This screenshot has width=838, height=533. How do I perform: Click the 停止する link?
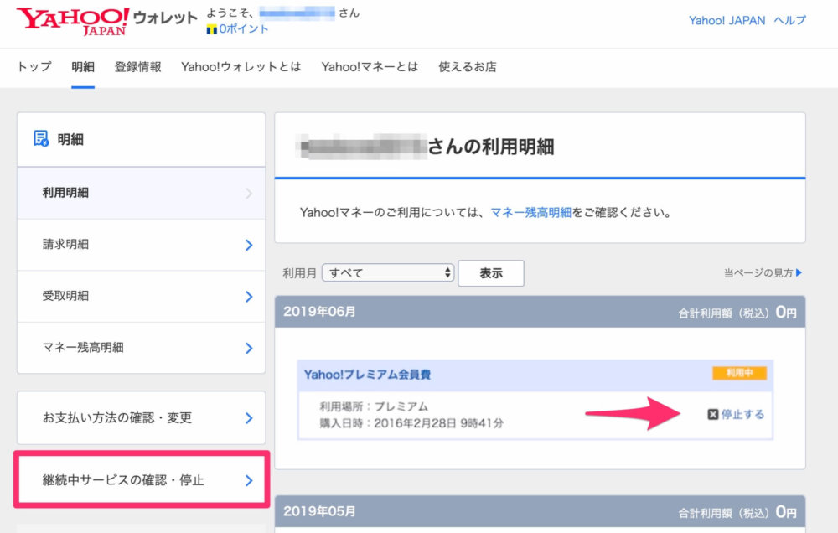pos(742,414)
